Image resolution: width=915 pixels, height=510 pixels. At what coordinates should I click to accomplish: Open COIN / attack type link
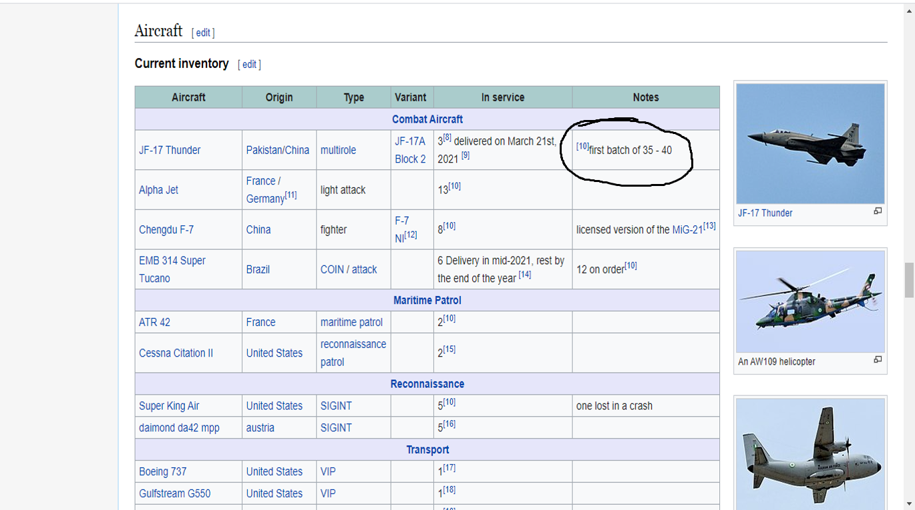pyautogui.click(x=349, y=270)
